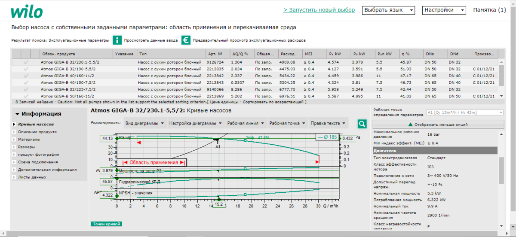516x237 pixels.
Task: Sort by Указание column header
Action: [126, 54]
